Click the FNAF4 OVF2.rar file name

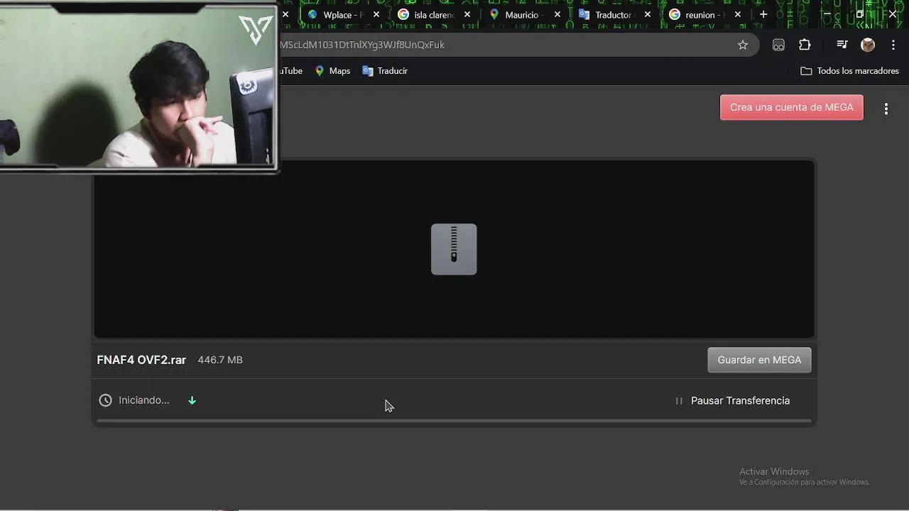click(x=141, y=360)
